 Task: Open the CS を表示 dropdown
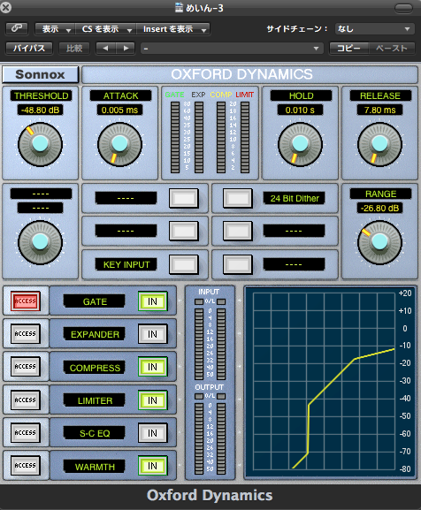click(106, 29)
